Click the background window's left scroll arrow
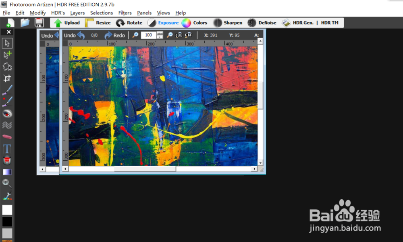Viewport: 403px width, 242px height. click(x=42, y=169)
